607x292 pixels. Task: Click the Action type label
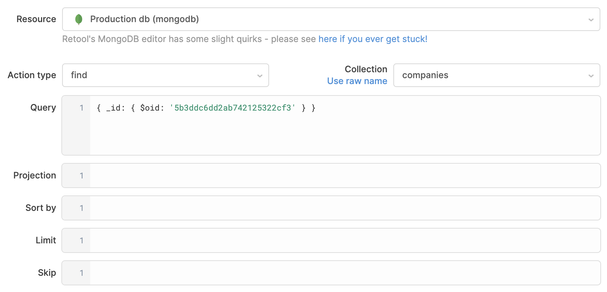click(32, 75)
